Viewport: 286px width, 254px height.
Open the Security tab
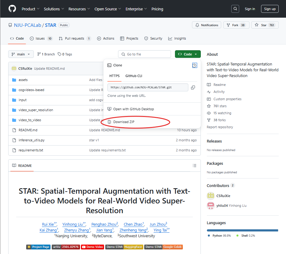[153, 38]
